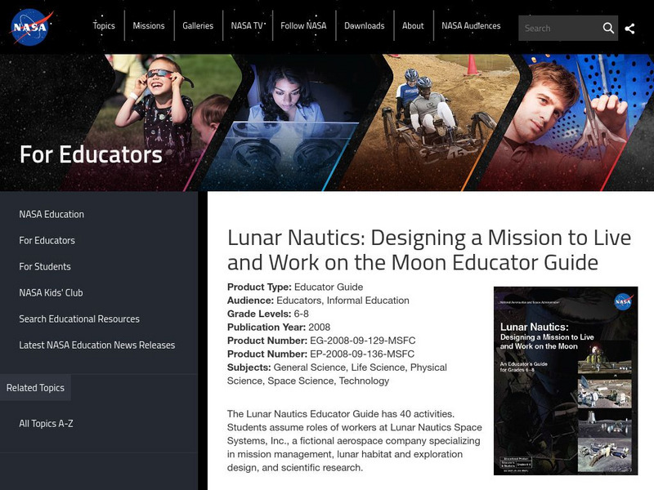This screenshot has height=490, width=654.
Task: Click the Lunar Nautics page title
Action: (x=429, y=250)
